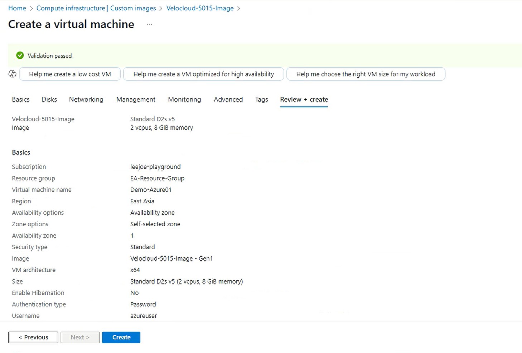
Task: Click the Authentication type label
Action: point(39,304)
